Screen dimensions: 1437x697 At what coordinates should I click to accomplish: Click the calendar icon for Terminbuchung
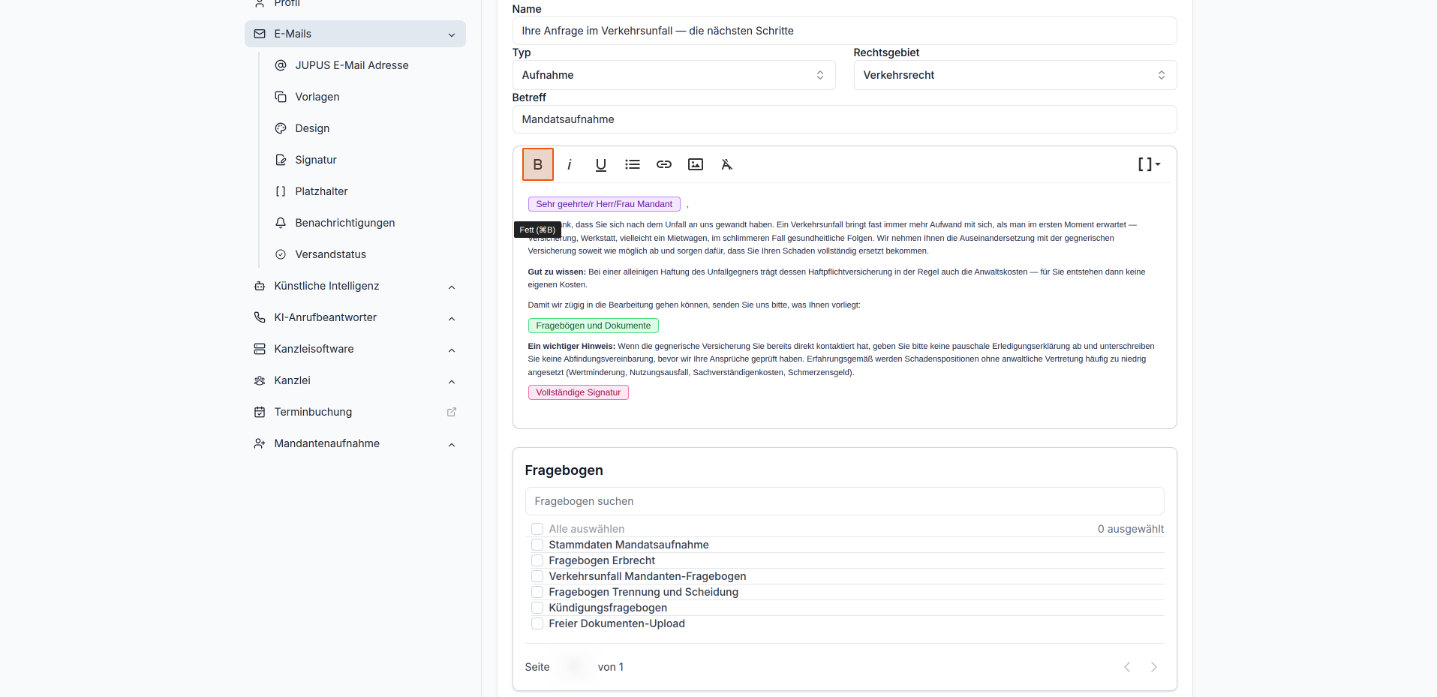coord(260,412)
